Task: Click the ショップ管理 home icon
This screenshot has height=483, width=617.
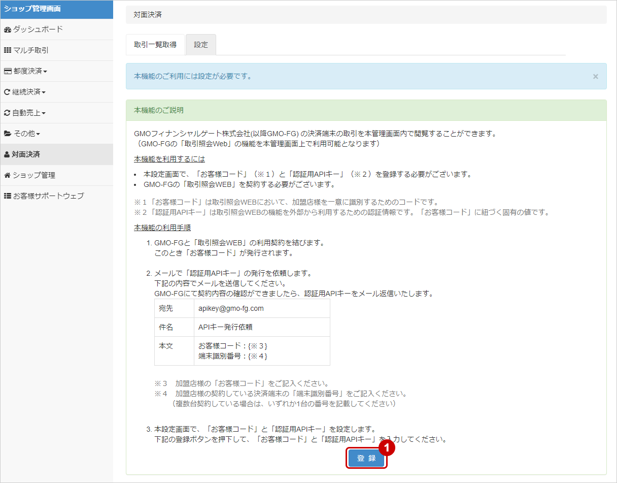Action: pos(9,175)
